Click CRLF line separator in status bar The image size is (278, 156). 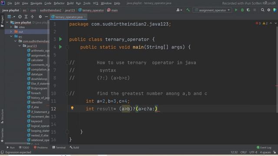point(243,152)
